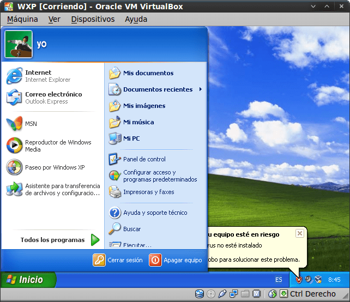The width and height of the screenshot is (350, 302).
Task: Open the ES language bar selector
Action: point(279,280)
